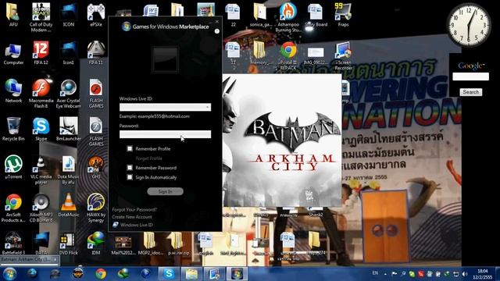Open the Network desktop icon
Screen dimensions: 500x281
[13, 91]
